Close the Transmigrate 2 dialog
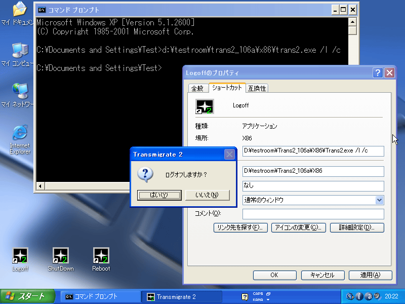 click(229, 155)
